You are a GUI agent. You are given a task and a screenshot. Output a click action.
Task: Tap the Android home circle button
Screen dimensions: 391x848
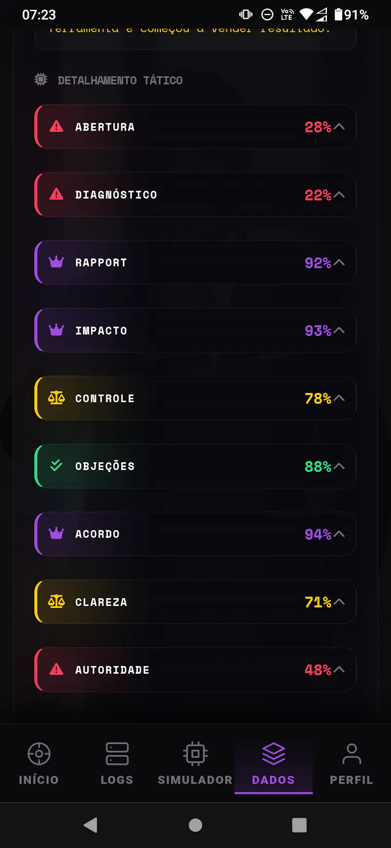(195, 825)
